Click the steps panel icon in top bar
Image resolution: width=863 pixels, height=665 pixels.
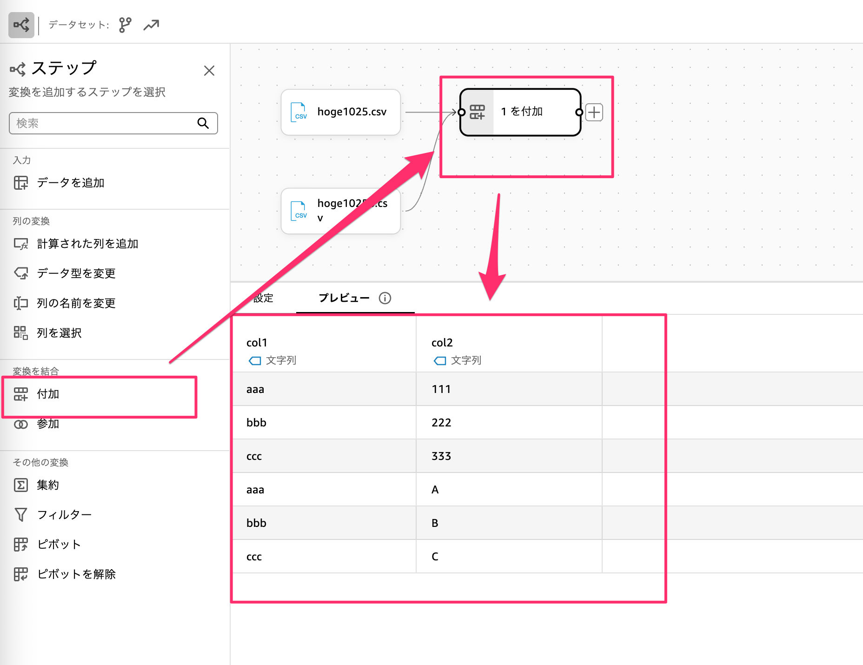pos(21,25)
